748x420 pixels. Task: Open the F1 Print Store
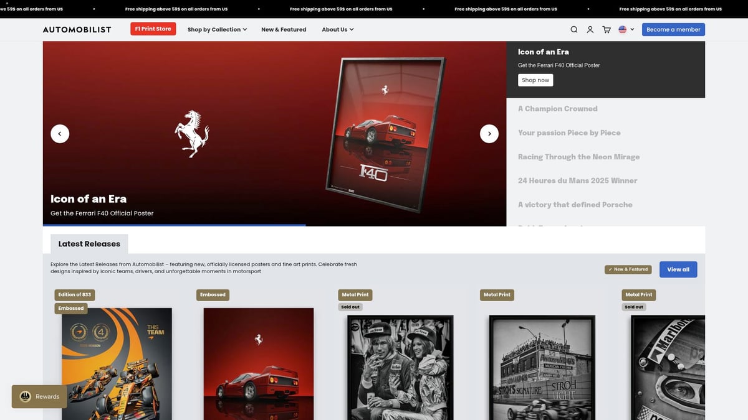coord(153,29)
